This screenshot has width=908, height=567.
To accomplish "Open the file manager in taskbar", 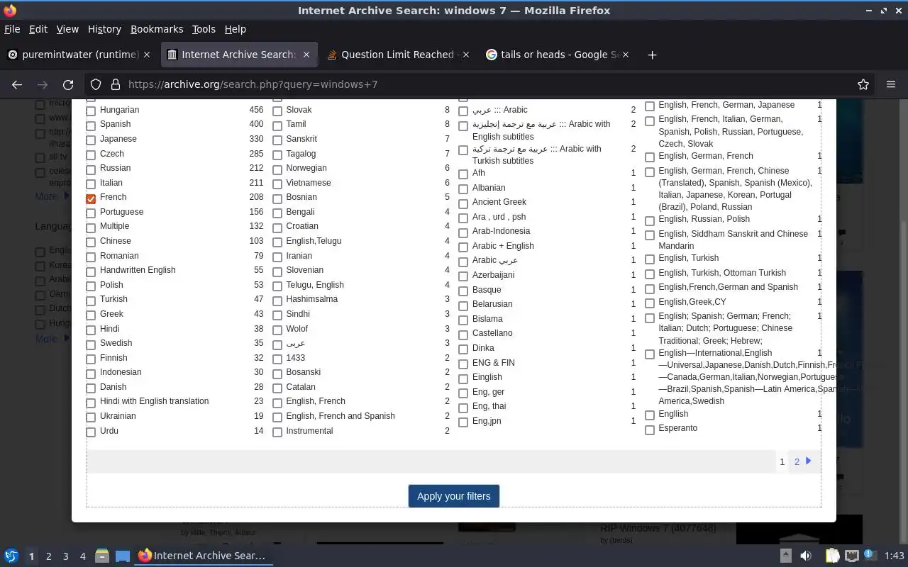I will [101, 556].
